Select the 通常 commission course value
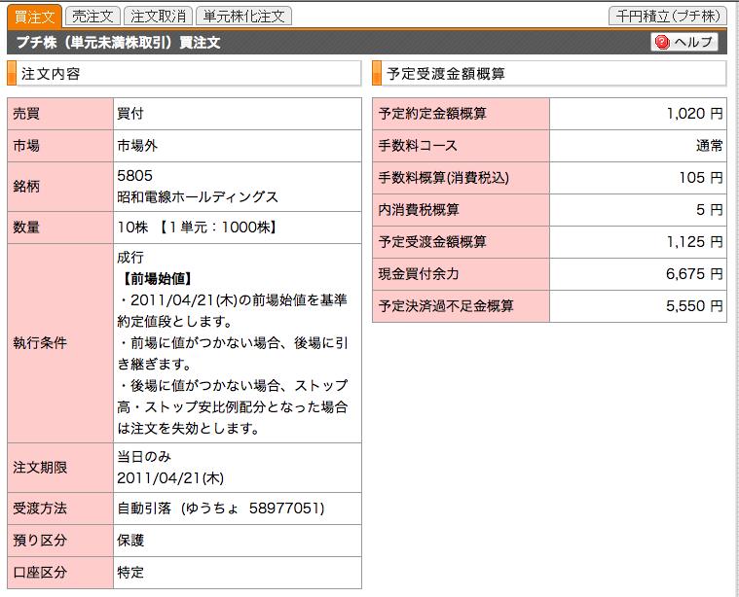739x597 pixels. [x=709, y=146]
